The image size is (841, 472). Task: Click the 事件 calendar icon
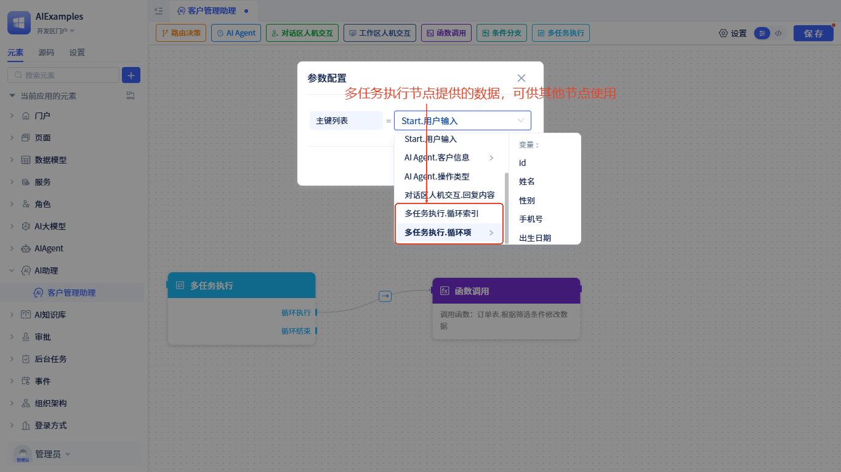[26, 381]
